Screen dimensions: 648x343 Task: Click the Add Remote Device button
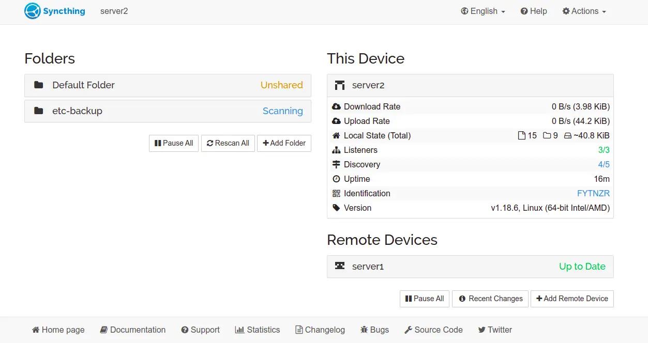click(x=572, y=299)
